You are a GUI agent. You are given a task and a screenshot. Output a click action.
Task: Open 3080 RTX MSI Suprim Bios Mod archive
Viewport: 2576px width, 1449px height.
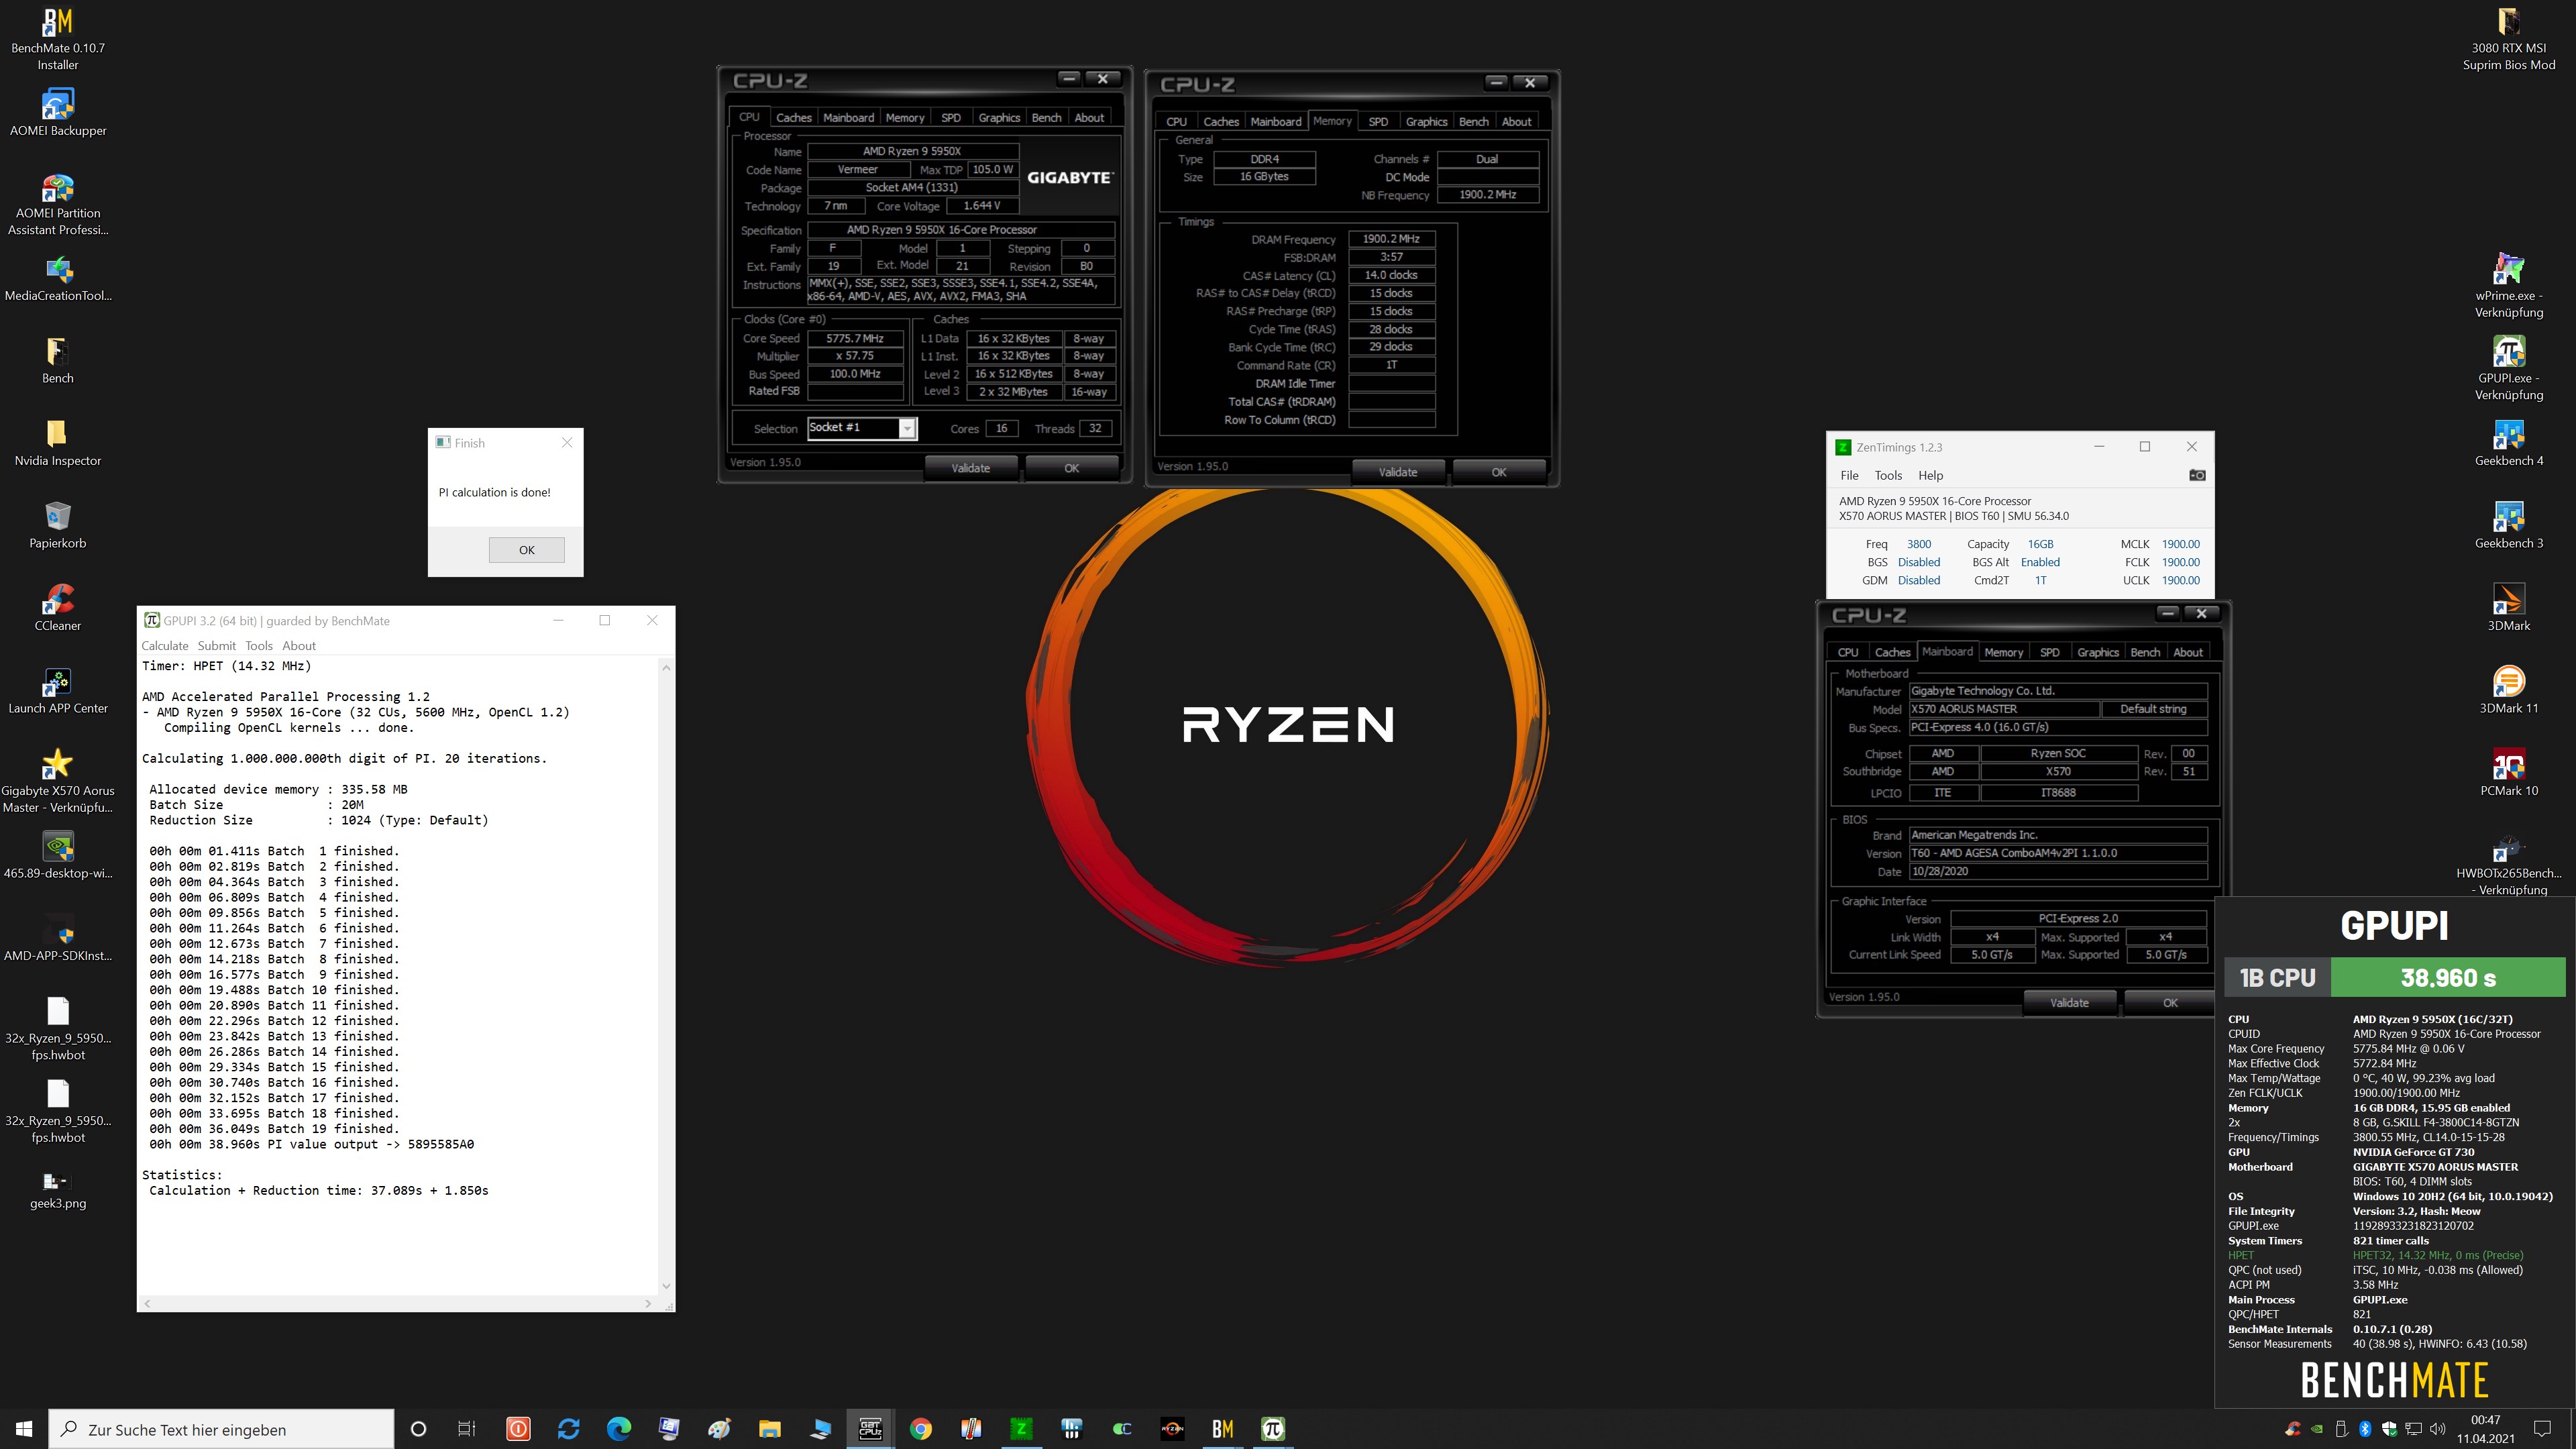[2508, 40]
